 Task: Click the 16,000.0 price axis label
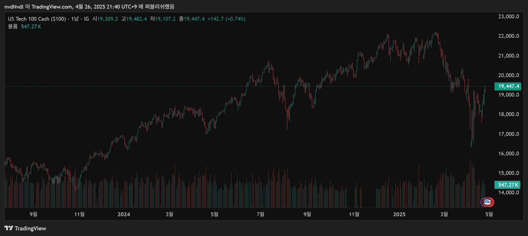509,154
